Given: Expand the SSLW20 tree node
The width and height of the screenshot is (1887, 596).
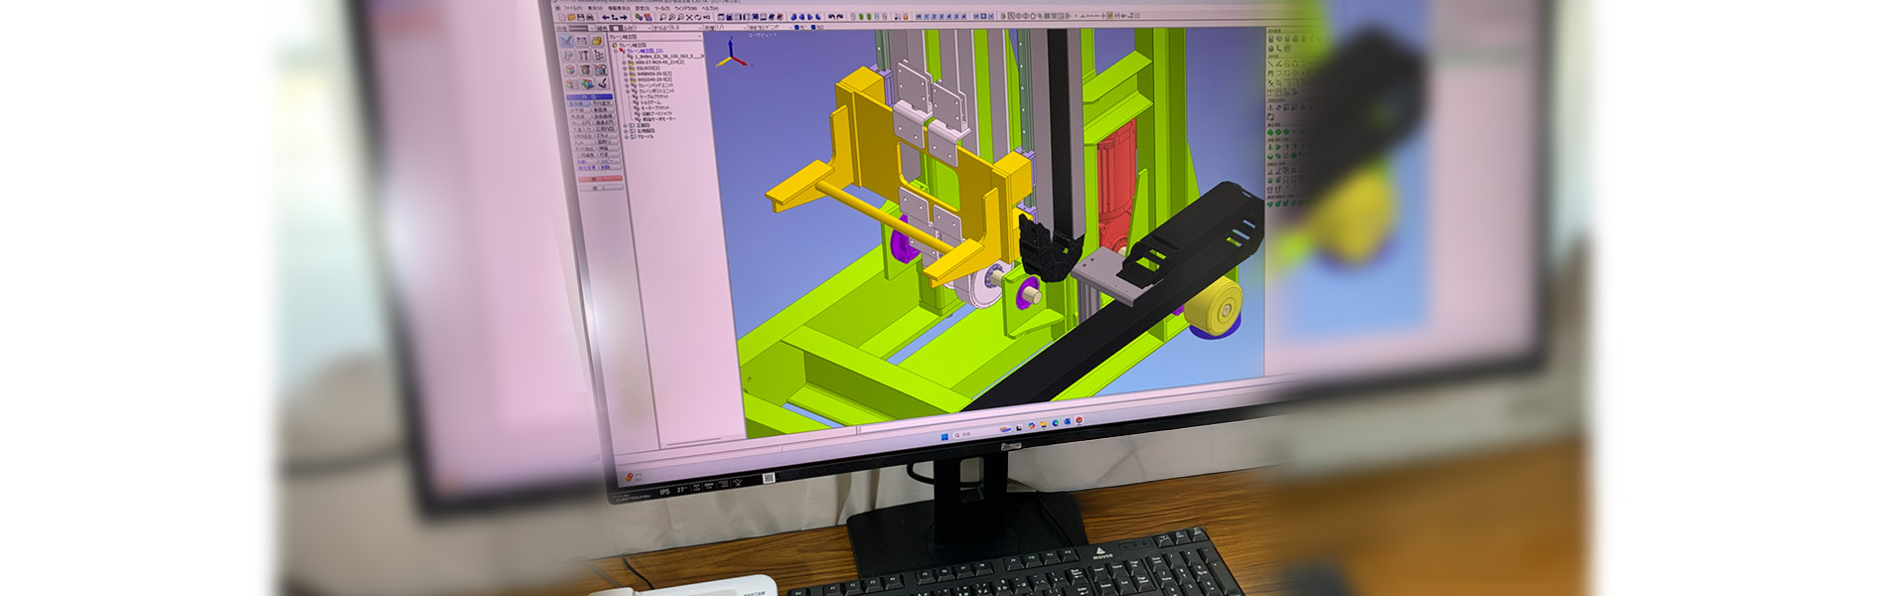Looking at the screenshot, I should (x=626, y=69).
